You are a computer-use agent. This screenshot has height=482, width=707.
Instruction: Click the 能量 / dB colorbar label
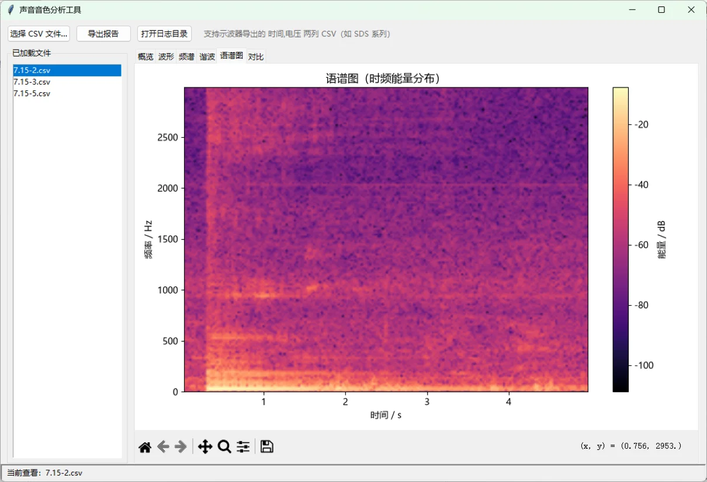pos(662,239)
